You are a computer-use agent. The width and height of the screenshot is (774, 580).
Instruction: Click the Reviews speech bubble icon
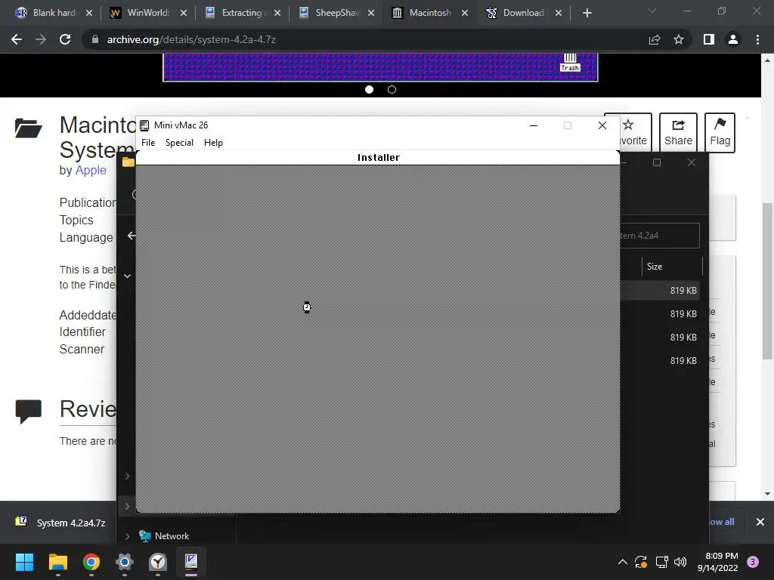tap(28, 412)
